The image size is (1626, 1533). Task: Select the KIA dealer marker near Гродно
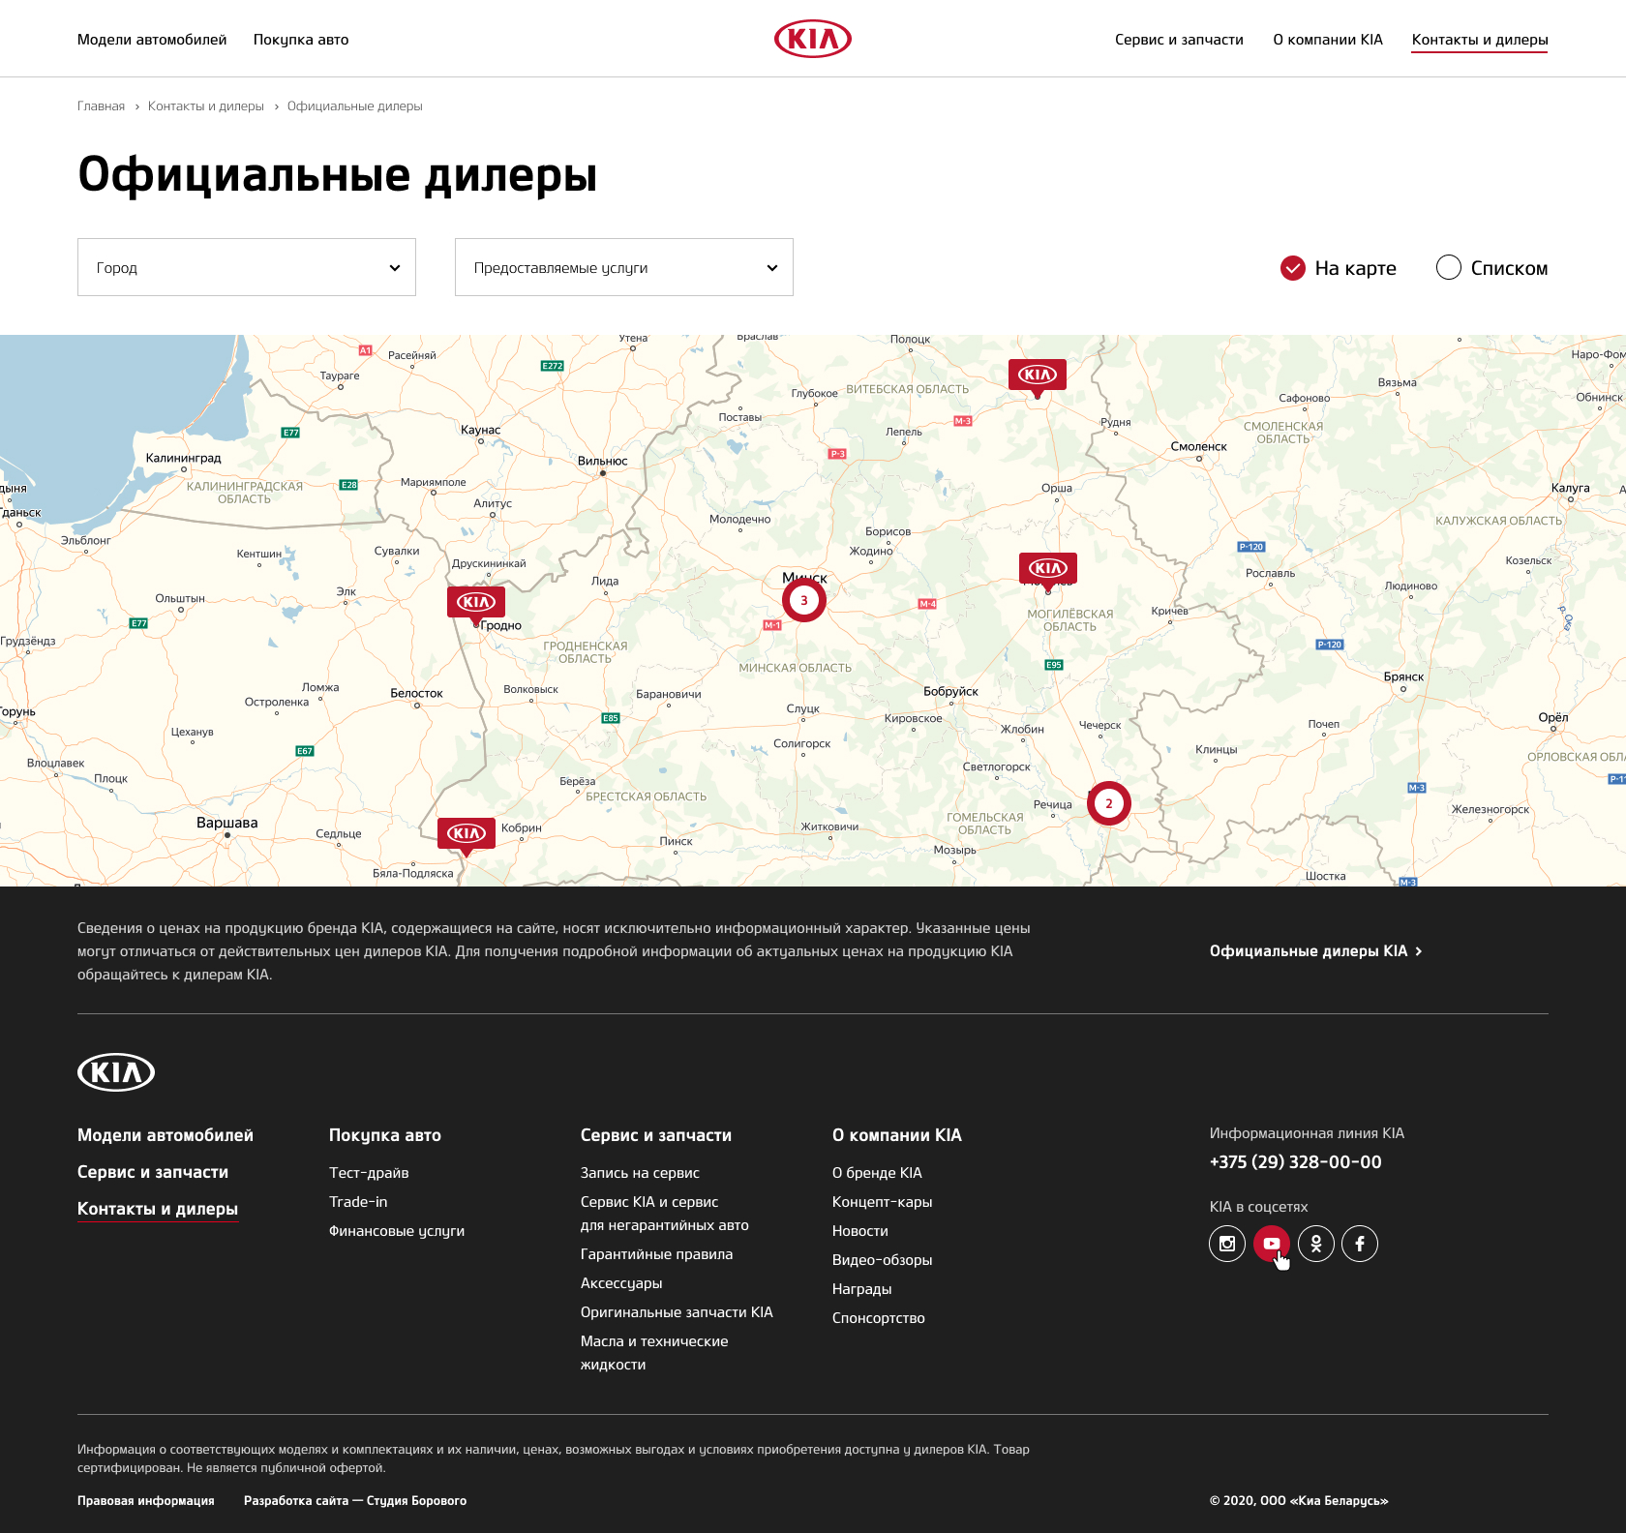[x=475, y=604]
